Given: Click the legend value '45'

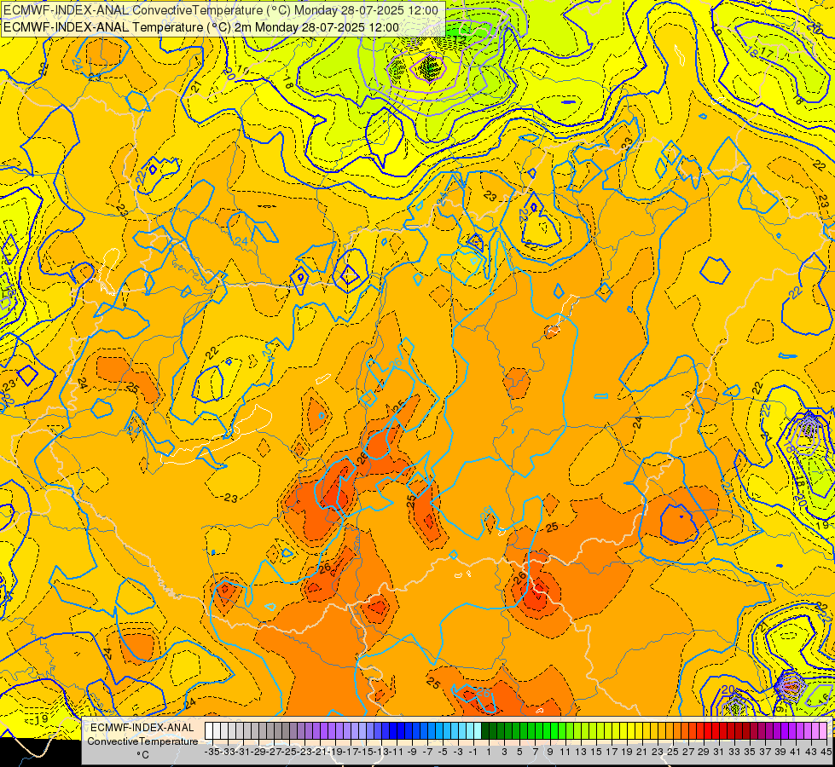Looking at the screenshot, I should [x=826, y=752].
